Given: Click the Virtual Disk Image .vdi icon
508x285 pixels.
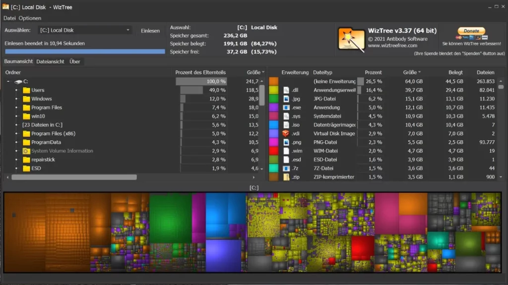Looking at the screenshot, I should (286, 134).
